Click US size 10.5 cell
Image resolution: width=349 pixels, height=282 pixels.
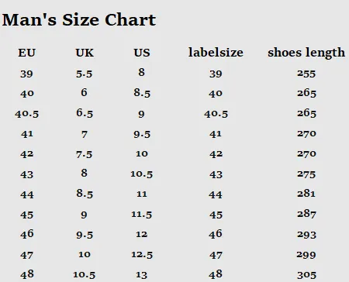[142, 174]
